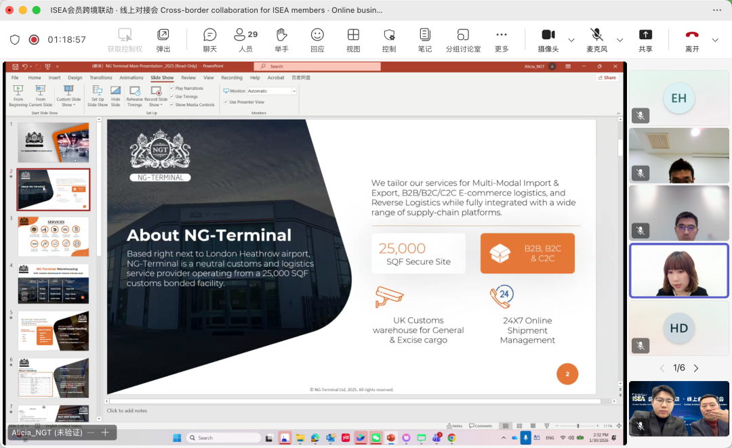Click the Windows Start button in taskbar
This screenshot has height=448, width=732.
177,438
